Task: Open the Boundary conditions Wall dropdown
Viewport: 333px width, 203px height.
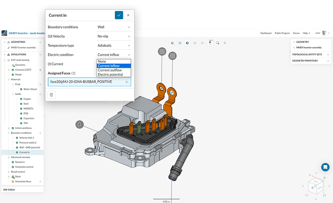Action: tap(114, 27)
